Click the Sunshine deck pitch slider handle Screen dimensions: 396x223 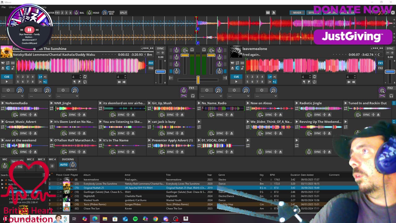pos(160,72)
